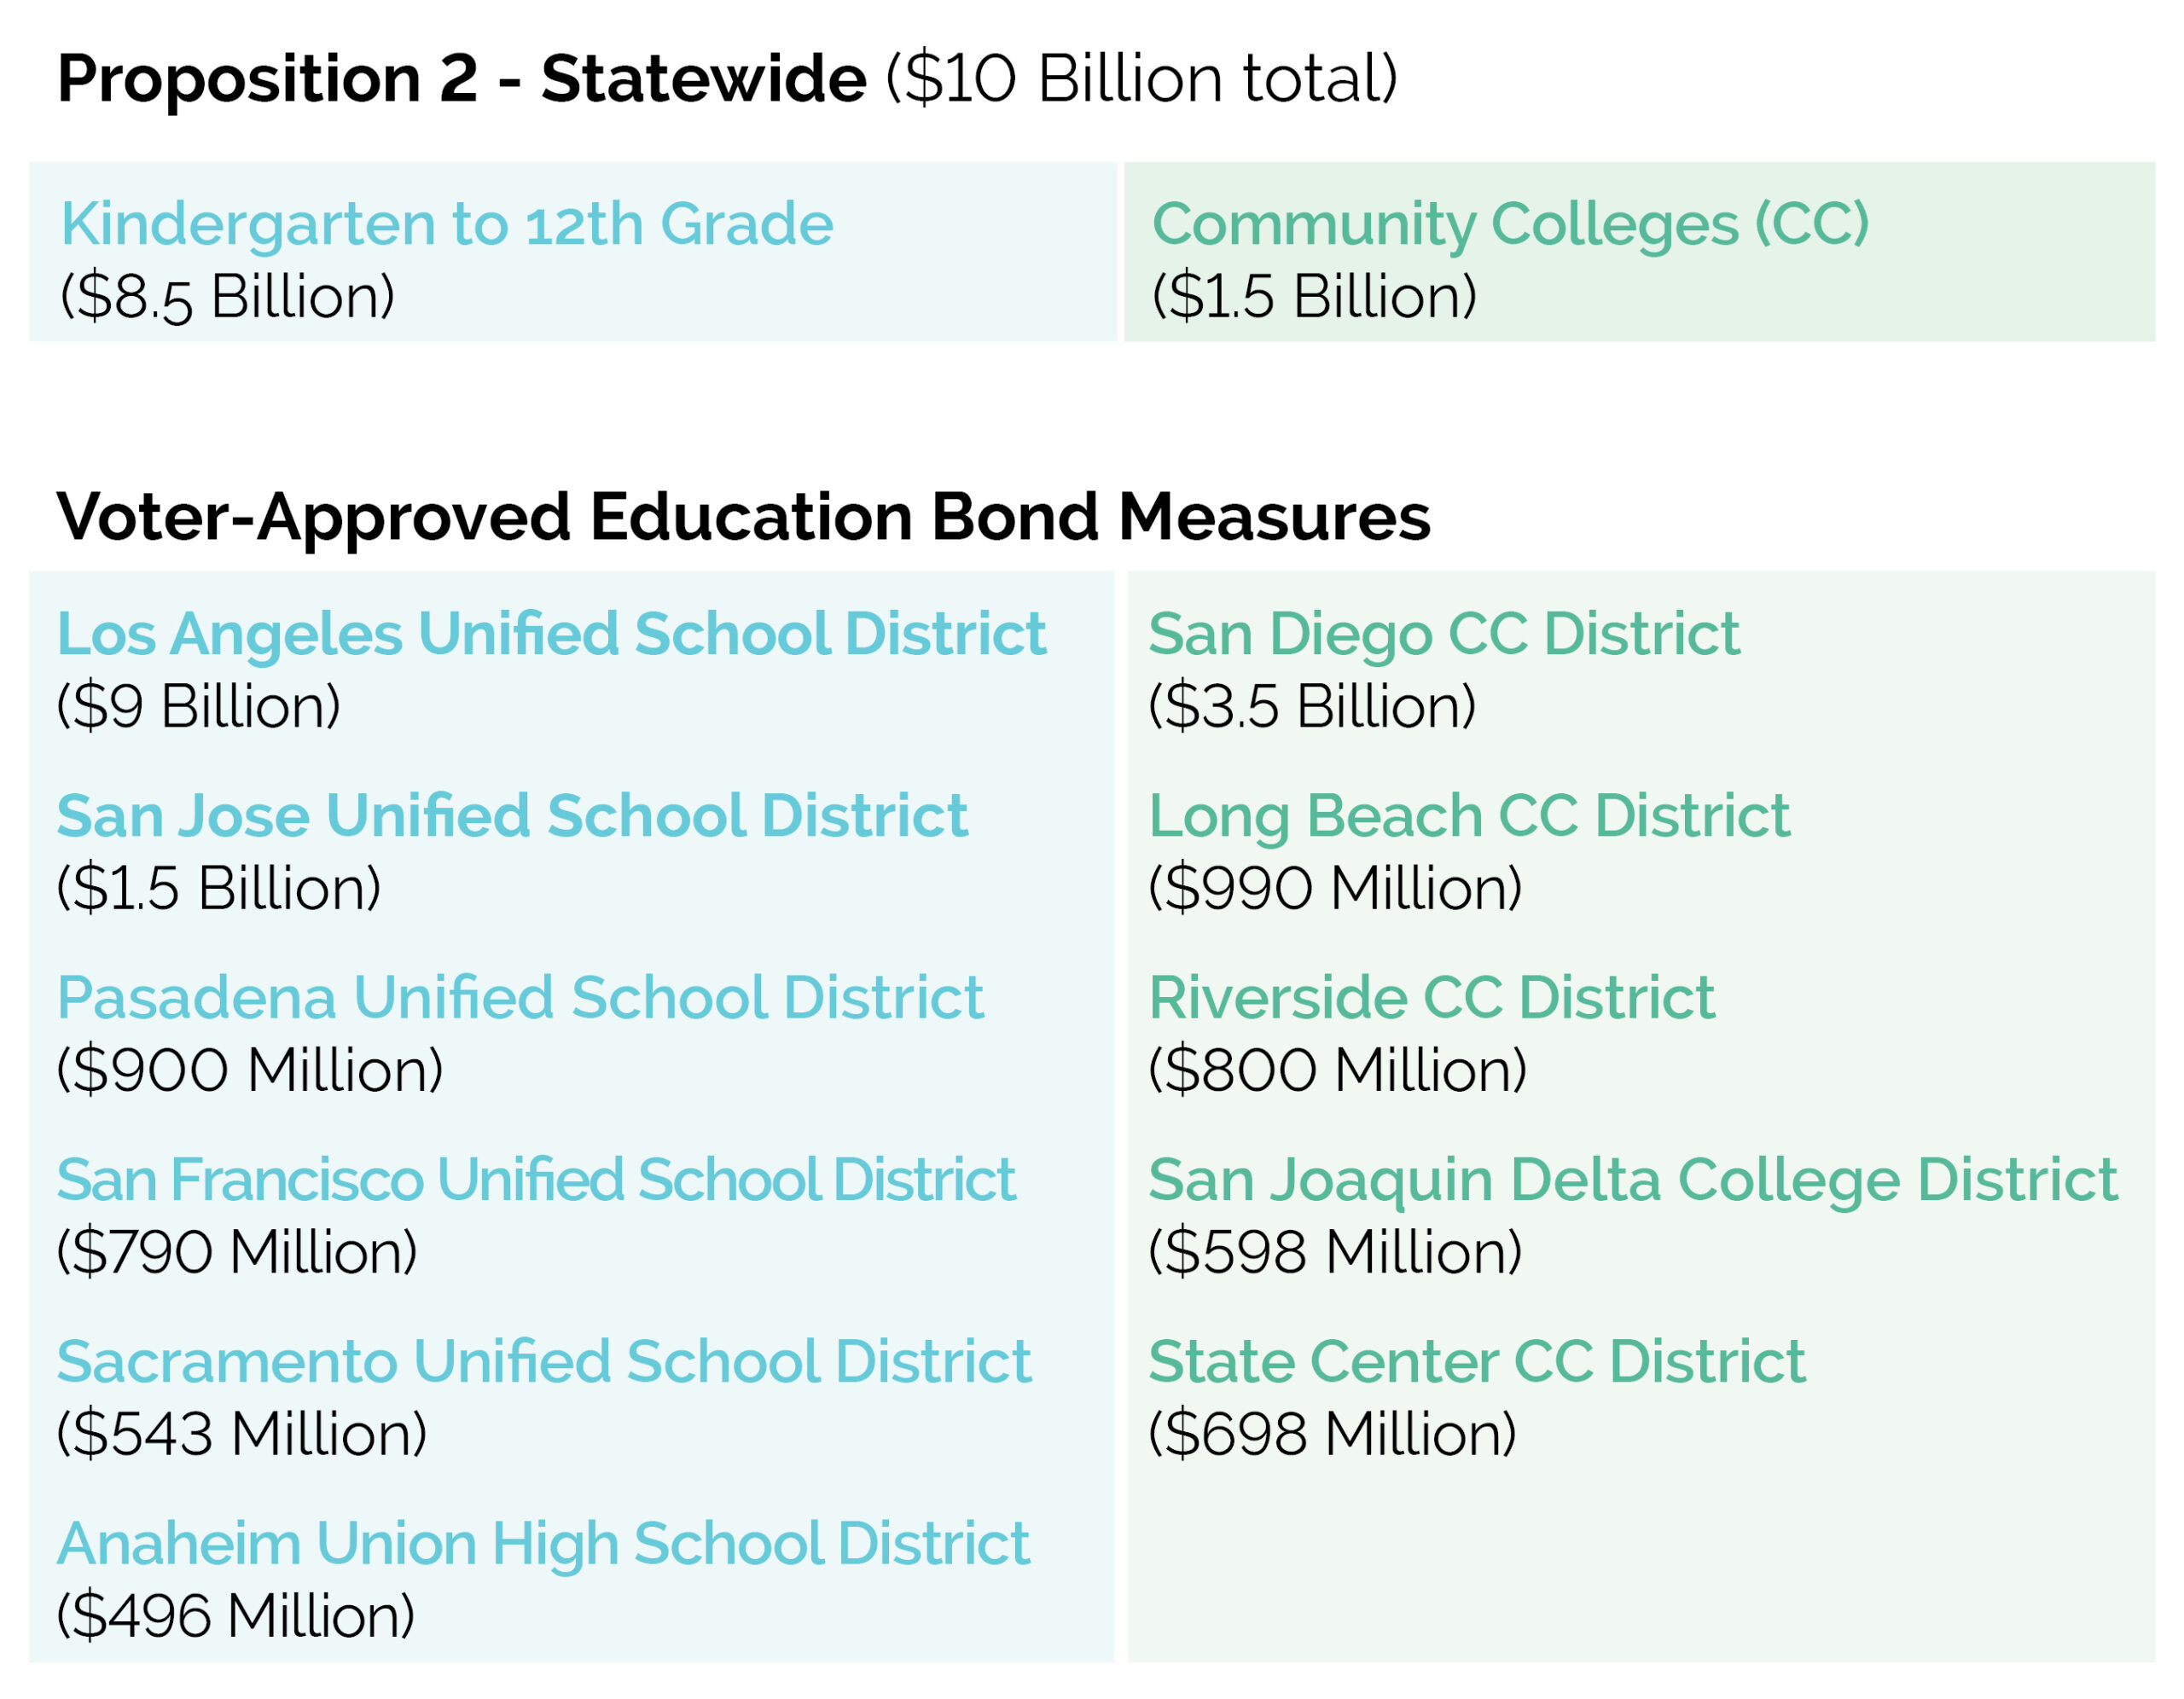Click the $3.5 Billion San Diego amount
This screenshot has width=2184, height=1699.
(x=1312, y=707)
